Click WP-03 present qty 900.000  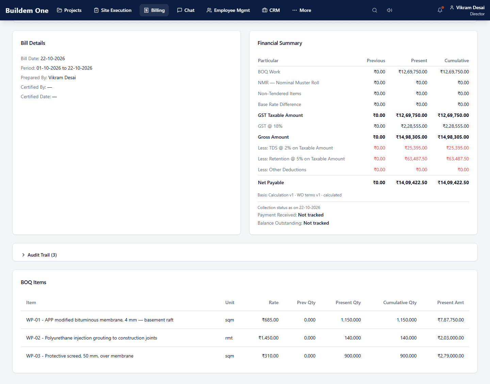353,356
